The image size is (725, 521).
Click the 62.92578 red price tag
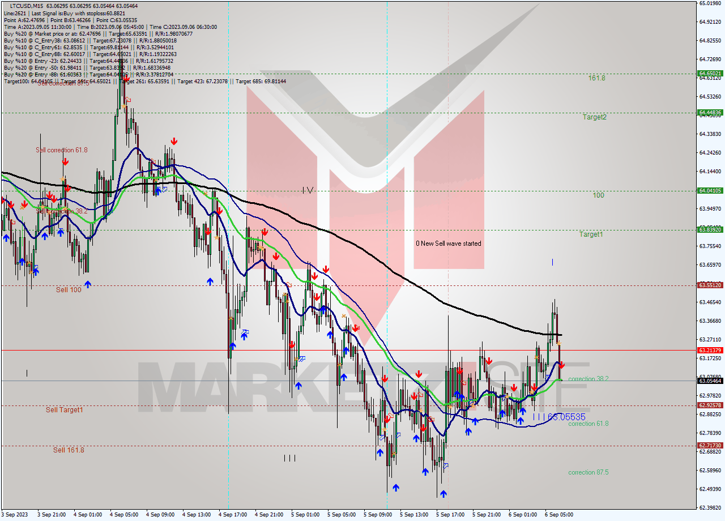[710, 405]
